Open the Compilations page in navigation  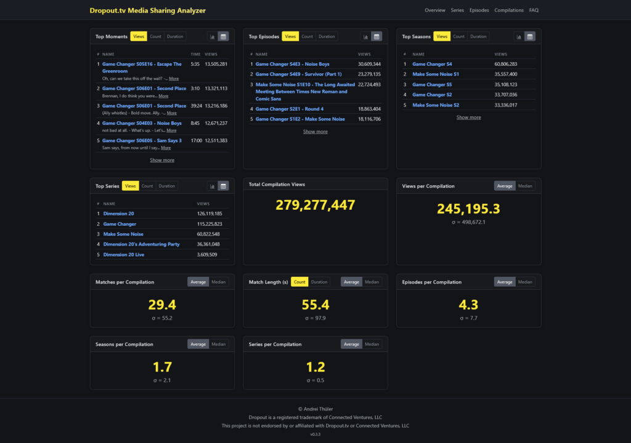(509, 10)
